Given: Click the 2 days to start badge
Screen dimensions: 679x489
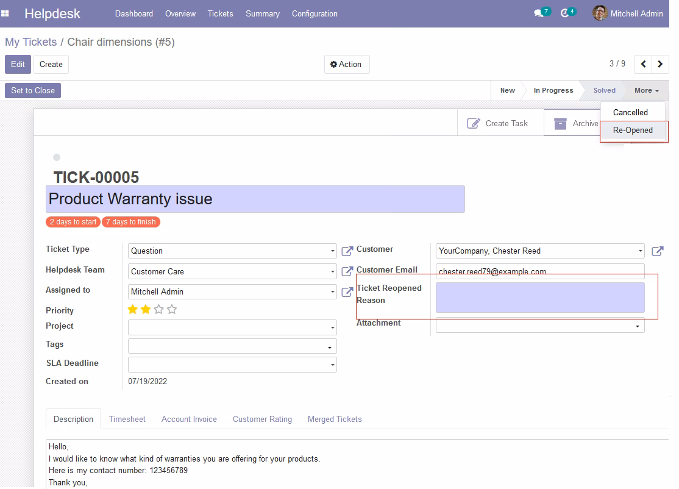Looking at the screenshot, I should 73,222.
